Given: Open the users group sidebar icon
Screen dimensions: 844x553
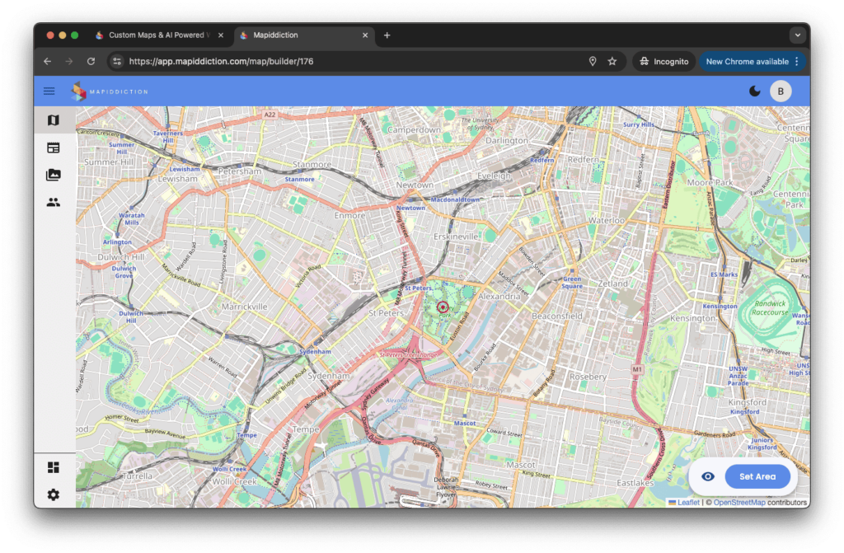Looking at the screenshot, I should pyautogui.click(x=54, y=202).
